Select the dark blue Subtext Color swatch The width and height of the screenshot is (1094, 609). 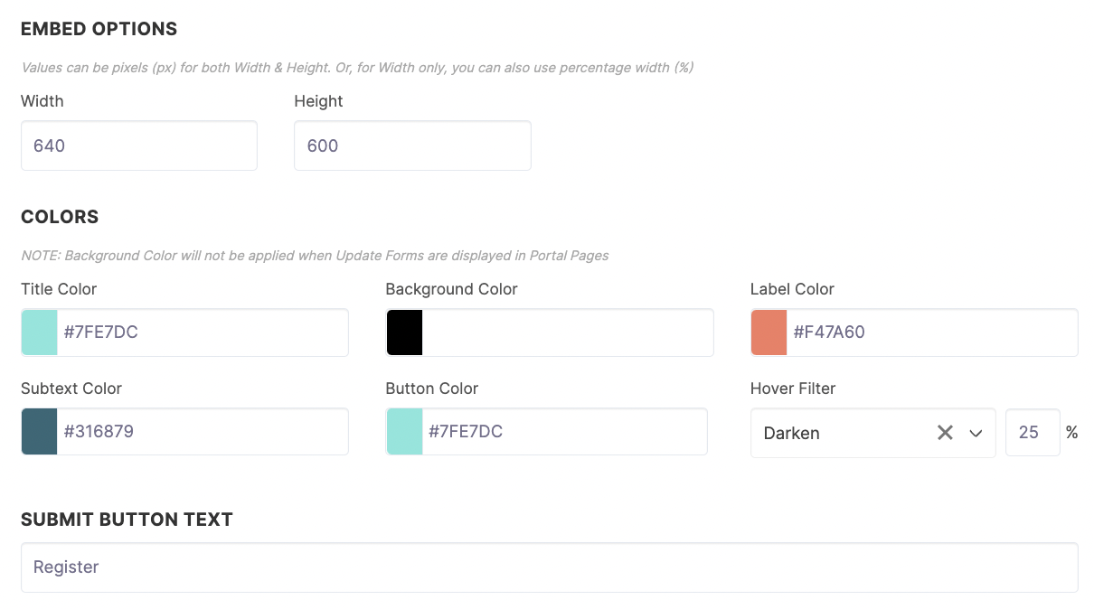coord(39,431)
